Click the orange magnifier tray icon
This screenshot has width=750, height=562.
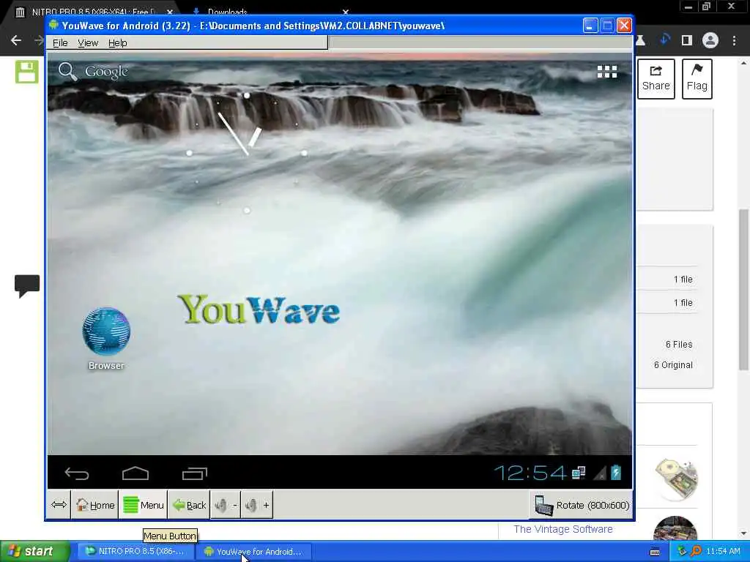[x=696, y=551]
